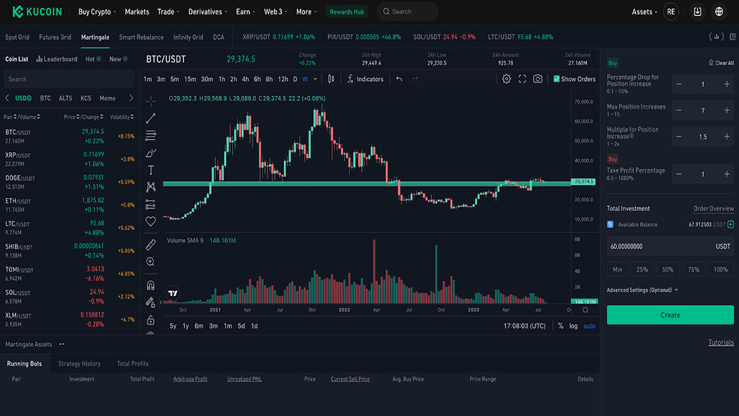This screenshot has width=739, height=416.
Task: Expand the Derivatives menu
Action: click(207, 12)
